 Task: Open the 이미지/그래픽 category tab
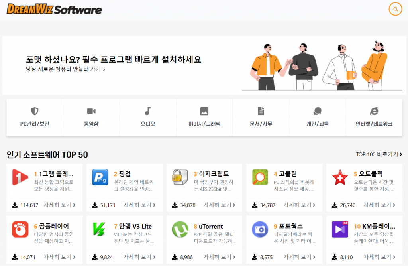(204, 118)
